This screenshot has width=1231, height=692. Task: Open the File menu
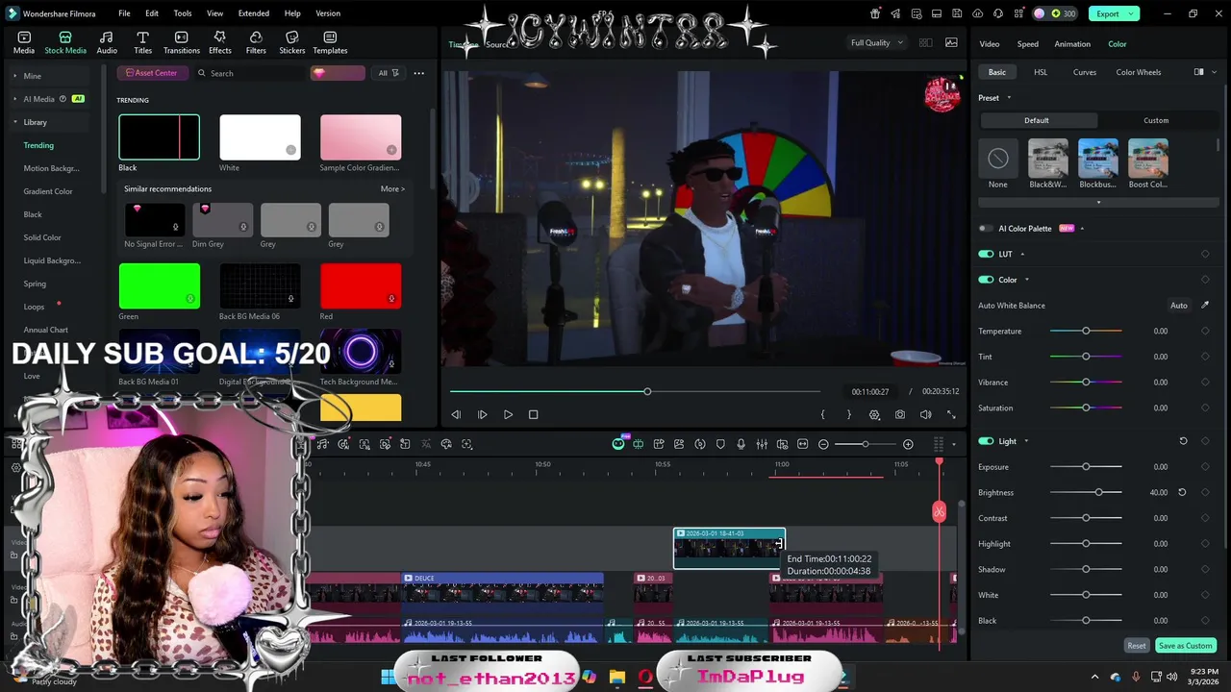(x=124, y=13)
